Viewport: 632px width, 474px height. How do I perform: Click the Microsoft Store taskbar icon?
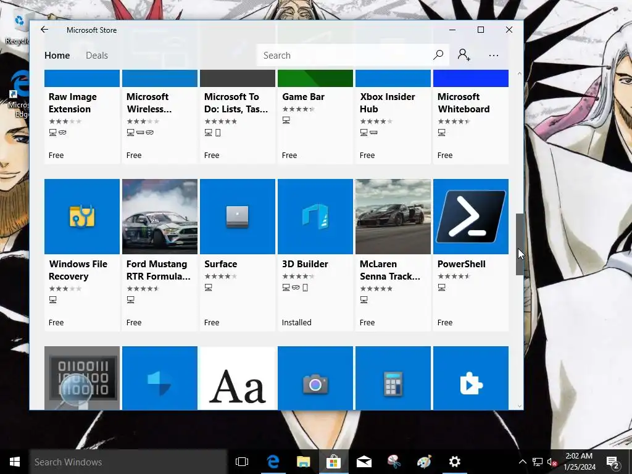(333, 462)
